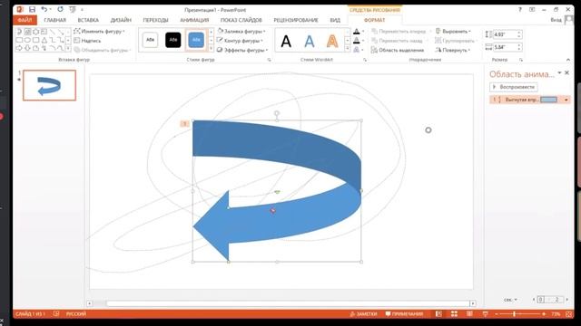This screenshot has height=326, width=581.
Task: Open Выровнять dropdown
Action: coord(453,31)
